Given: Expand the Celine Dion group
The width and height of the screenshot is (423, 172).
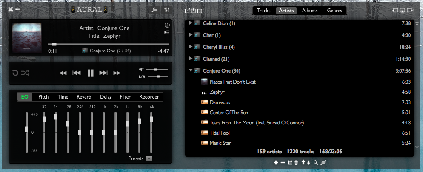Looking at the screenshot, I should point(191,23).
